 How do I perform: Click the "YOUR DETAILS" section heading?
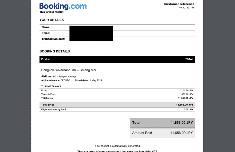click(52, 20)
